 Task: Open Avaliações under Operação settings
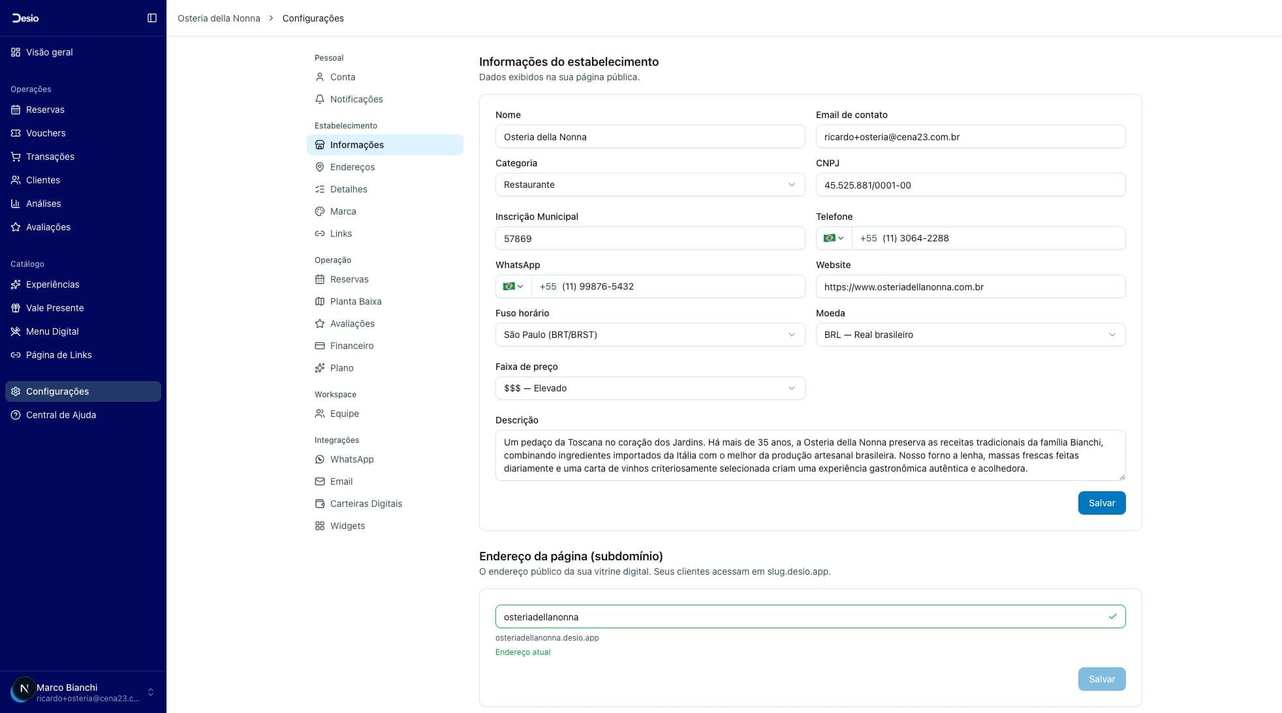(x=385, y=324)
